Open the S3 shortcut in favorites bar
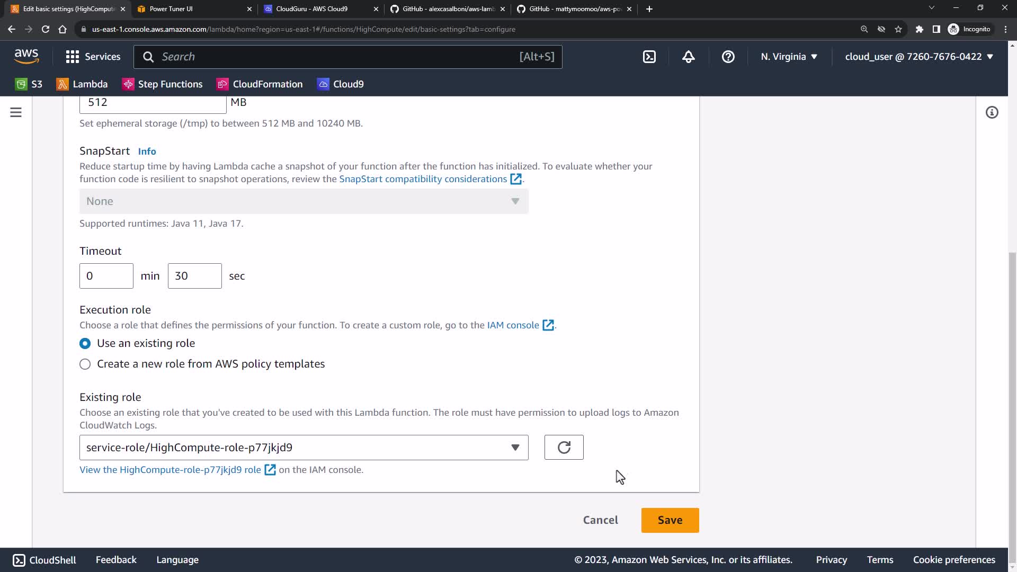Image resolution: width=1017 pixels, height=572 pixels. point(29,84)
